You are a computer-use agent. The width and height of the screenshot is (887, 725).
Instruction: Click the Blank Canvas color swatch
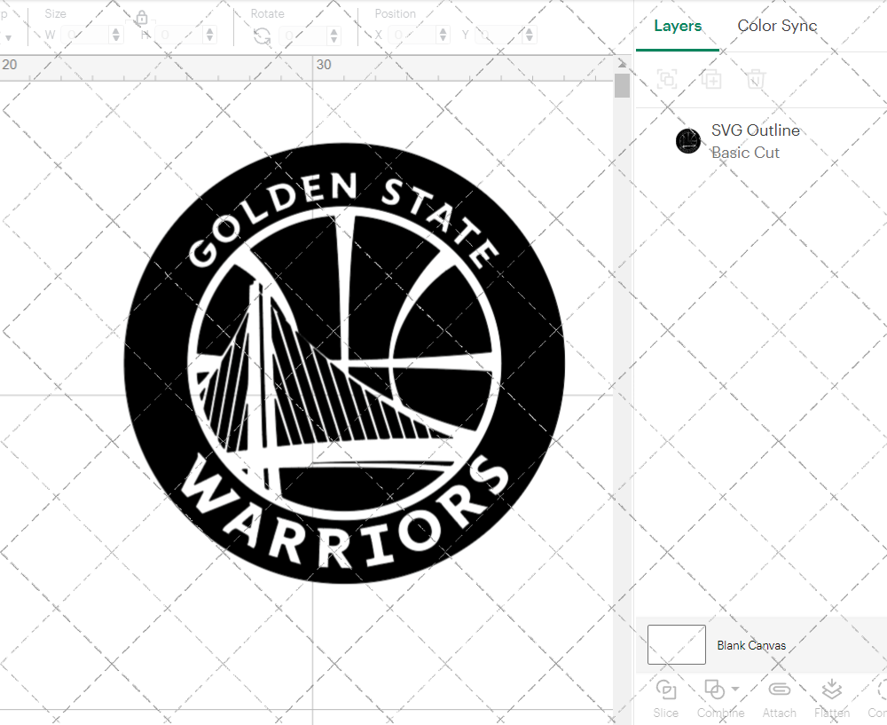pyautogui.click(x=676, y=645)
